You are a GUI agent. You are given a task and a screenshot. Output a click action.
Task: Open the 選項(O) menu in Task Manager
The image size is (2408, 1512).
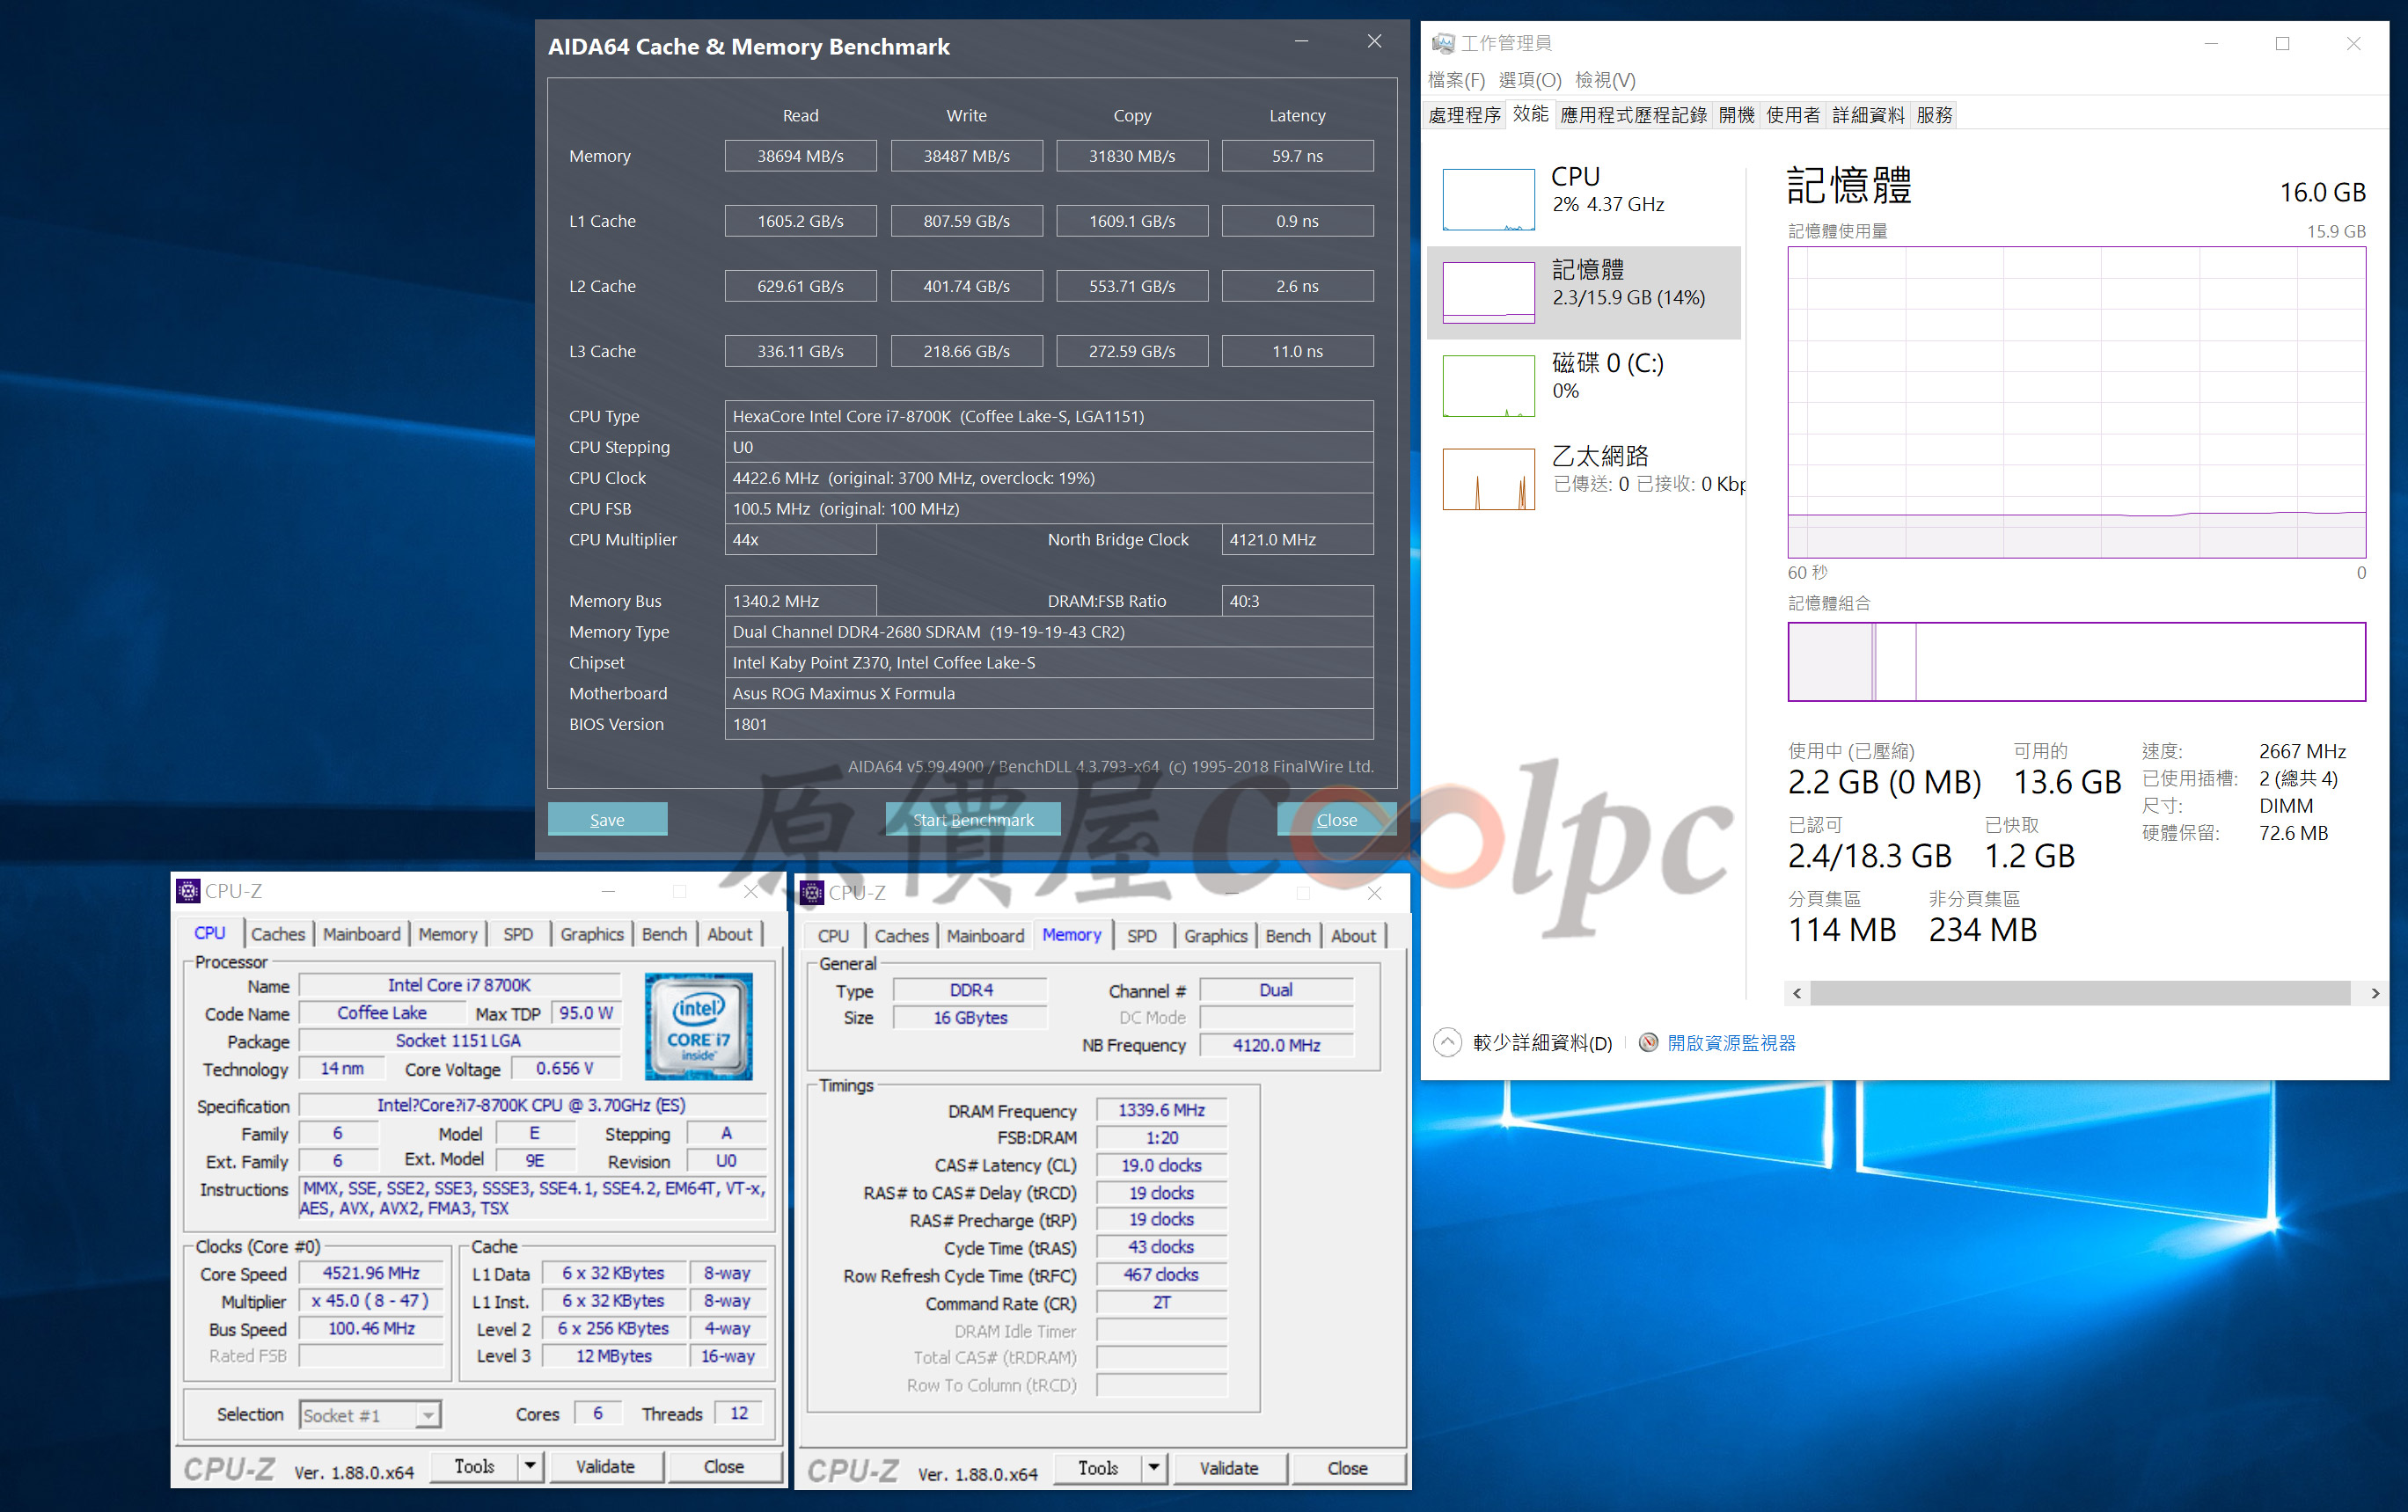click(x=1530, y=80)
